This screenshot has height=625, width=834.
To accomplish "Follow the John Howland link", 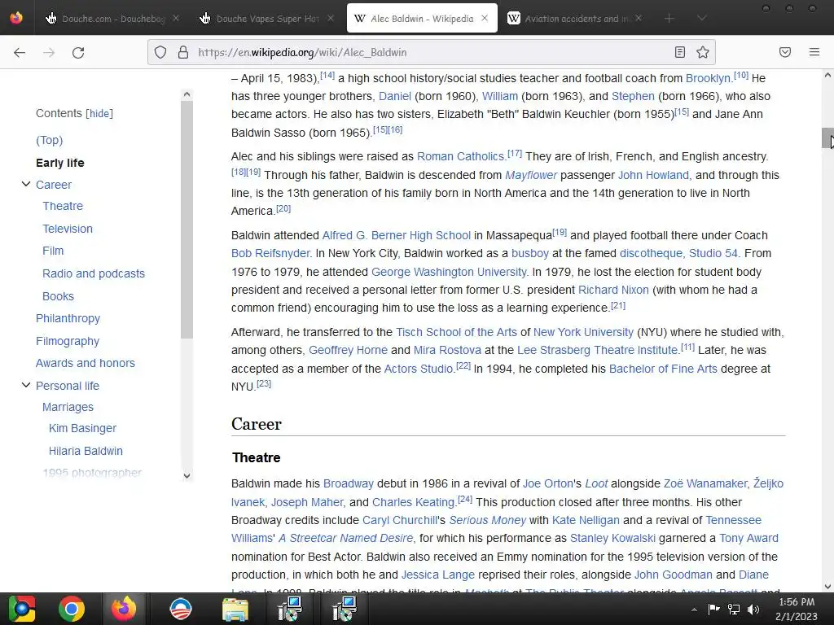I will point(654,175).
